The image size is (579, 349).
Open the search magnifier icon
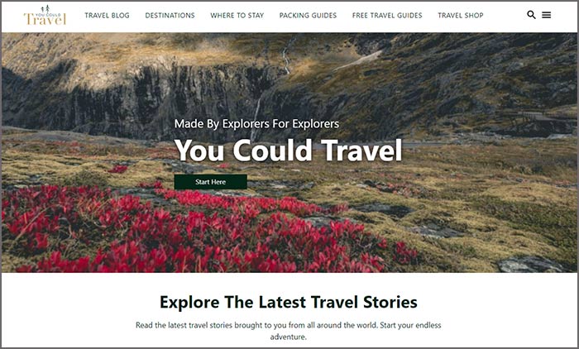click(x=531, y=15)
